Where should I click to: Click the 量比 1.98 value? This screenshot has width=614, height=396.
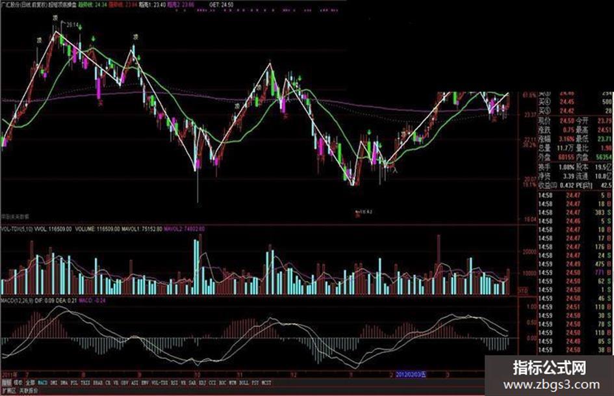606,148
